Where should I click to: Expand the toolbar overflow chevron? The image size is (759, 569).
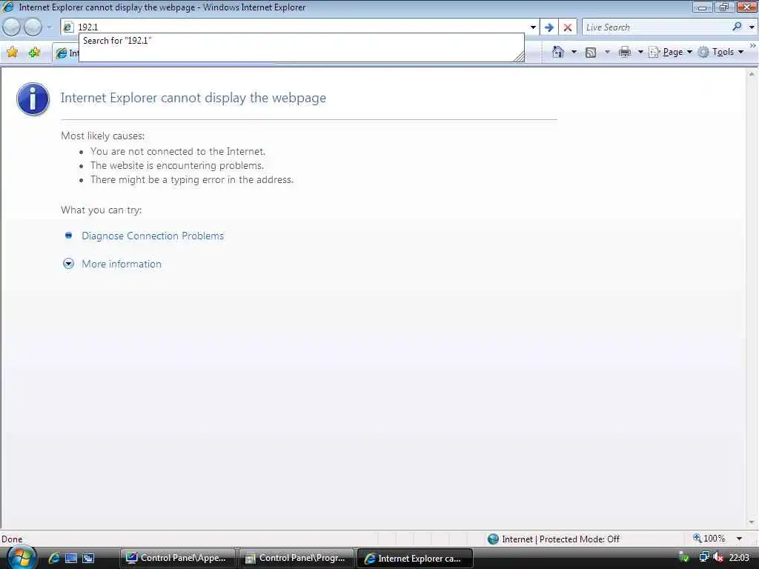753,45
